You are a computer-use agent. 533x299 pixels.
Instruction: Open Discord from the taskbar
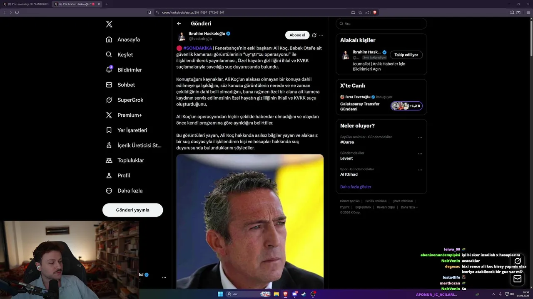click(x=295, y=294)
